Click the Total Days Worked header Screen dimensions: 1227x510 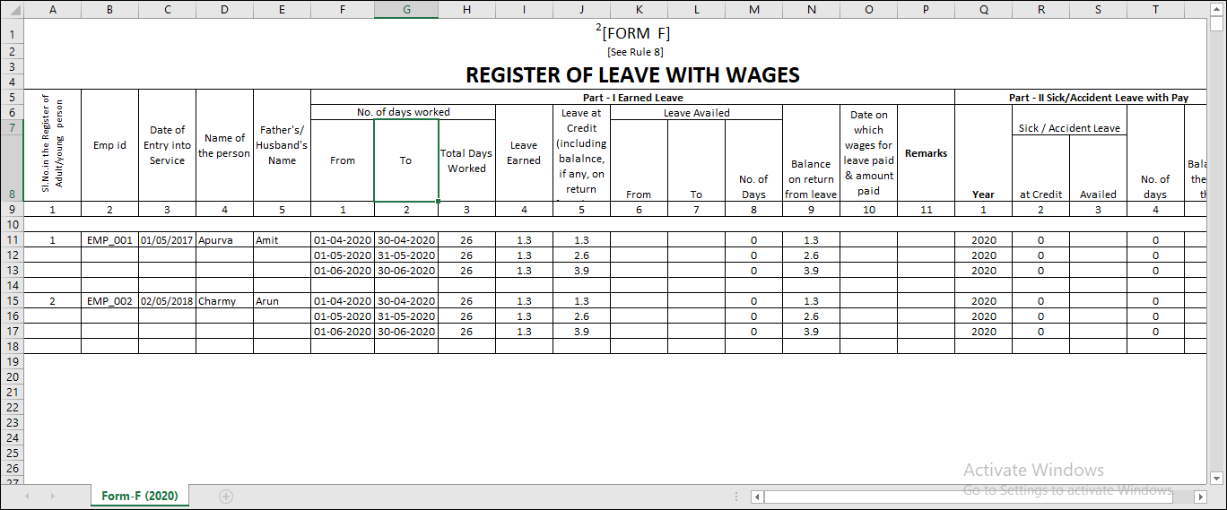[x=466, y=160]
